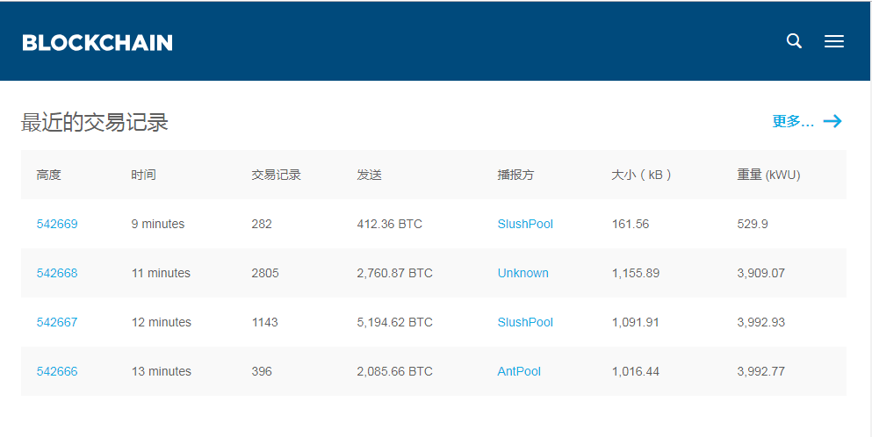This screenshot has height=437, width=872.
Task: Click the 播报方 column header
Action: [515, 175]
